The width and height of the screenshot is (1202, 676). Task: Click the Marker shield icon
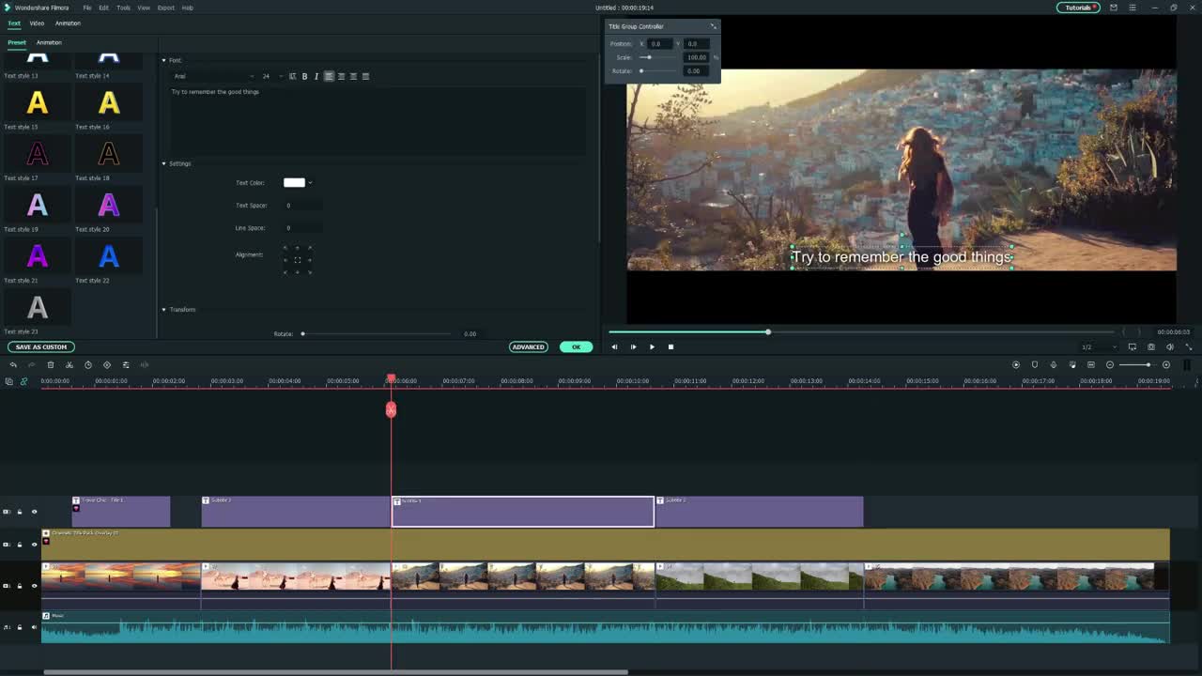[x=1035, y=364]
